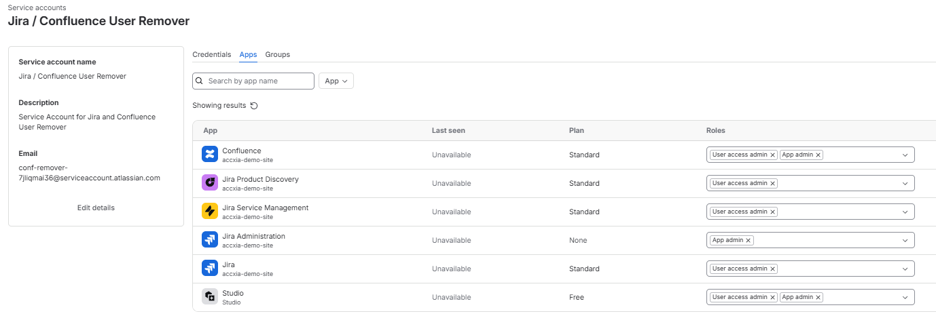Click the Studio app name
Viewport: 936px width, 316px height.
coord(232,293)
